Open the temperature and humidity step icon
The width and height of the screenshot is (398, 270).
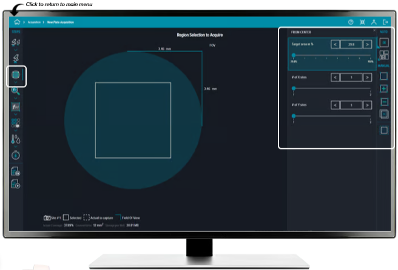coord(16,139)
